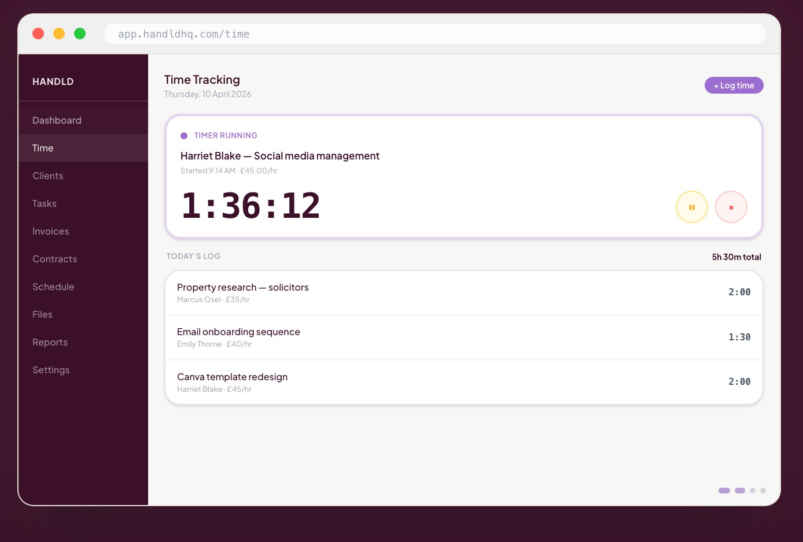
Task: Stop the running timer
Action: 731,207
